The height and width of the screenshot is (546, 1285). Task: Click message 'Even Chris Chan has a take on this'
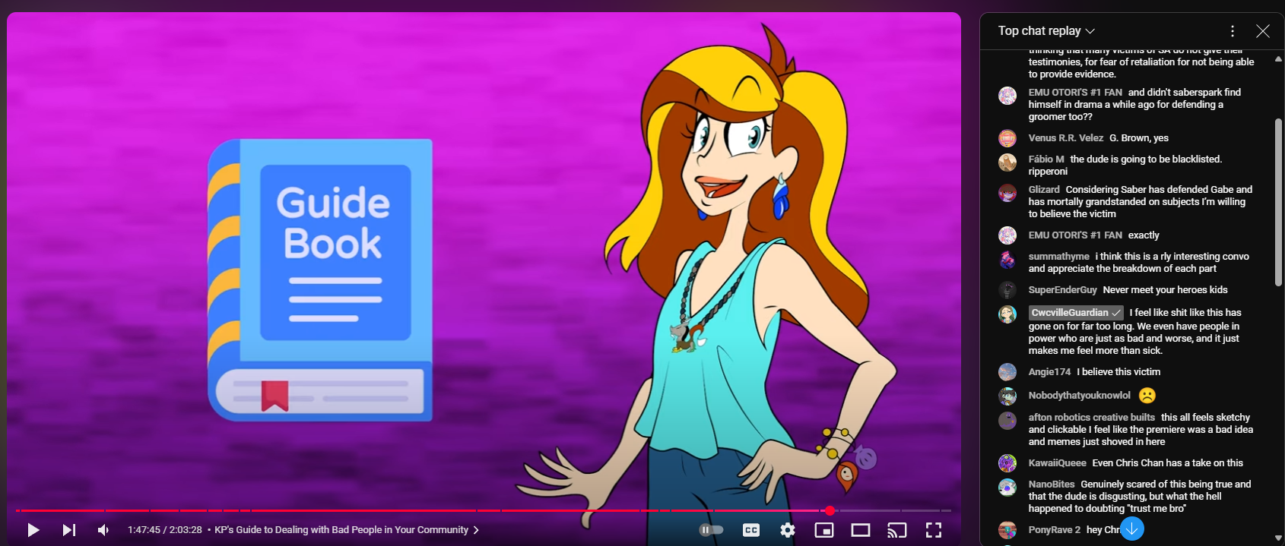1168,463
